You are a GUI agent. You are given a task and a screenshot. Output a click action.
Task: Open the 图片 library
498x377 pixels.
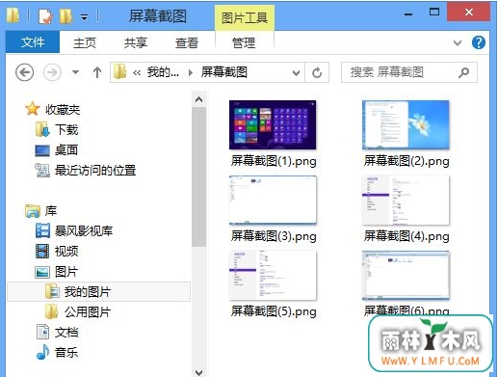click(66, 272)
